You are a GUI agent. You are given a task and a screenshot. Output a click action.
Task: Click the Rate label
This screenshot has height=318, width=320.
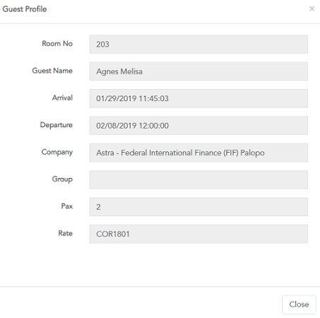tap(65, 233)
